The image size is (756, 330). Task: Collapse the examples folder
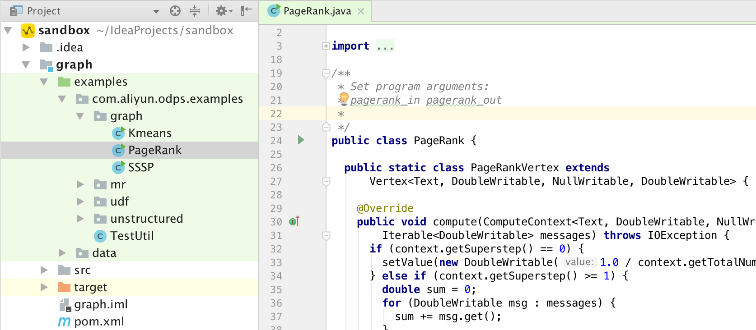[44, 82]
